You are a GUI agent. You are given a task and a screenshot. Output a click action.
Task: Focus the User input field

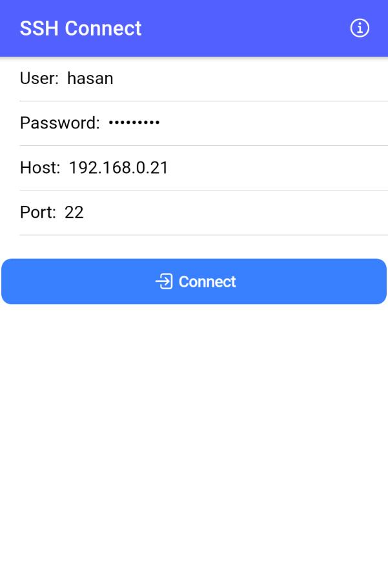coord(204,79)
